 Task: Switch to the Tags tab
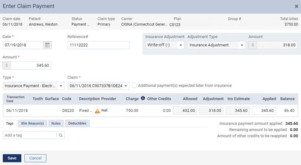pos(9,123)
